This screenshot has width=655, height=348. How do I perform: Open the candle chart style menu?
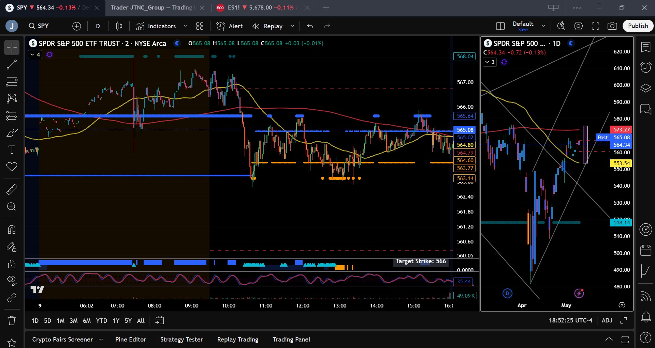click(x=119, y=26)
